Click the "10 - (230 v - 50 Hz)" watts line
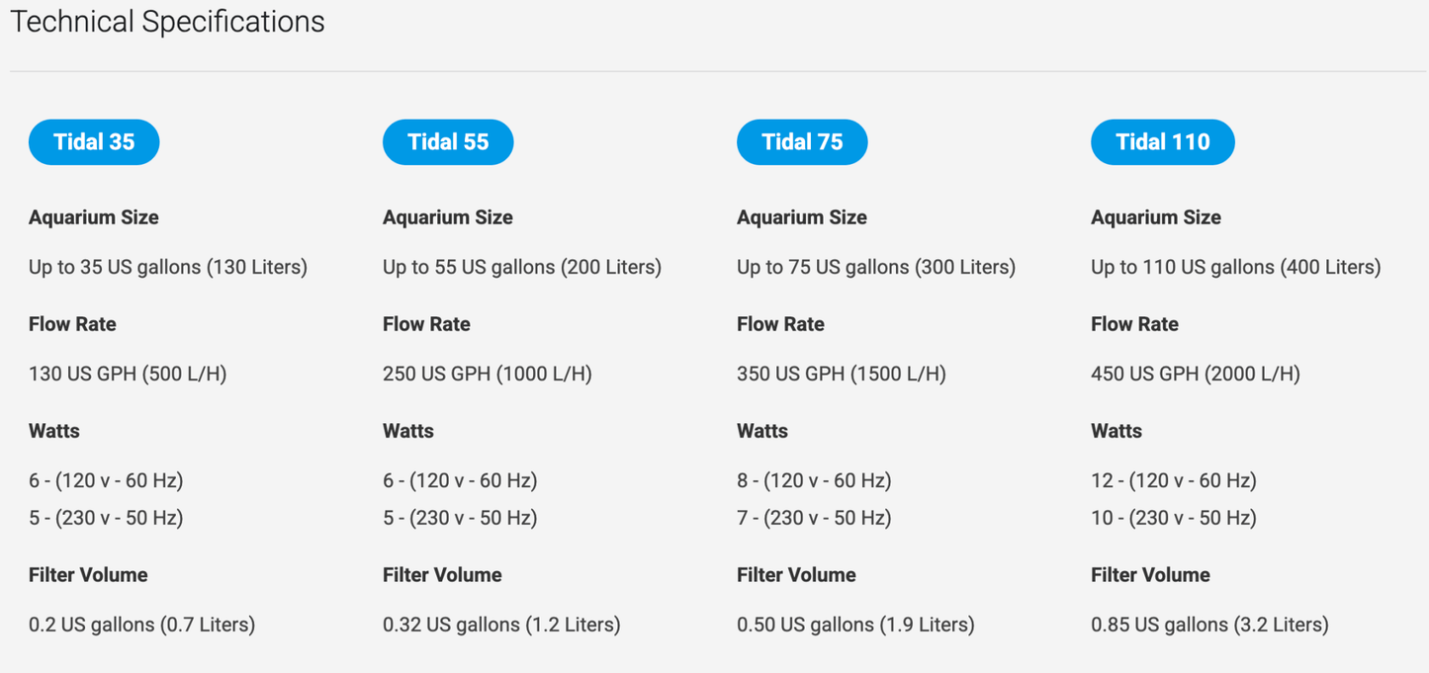Viewport: 1429px width, 673px height. (1174, 518)
